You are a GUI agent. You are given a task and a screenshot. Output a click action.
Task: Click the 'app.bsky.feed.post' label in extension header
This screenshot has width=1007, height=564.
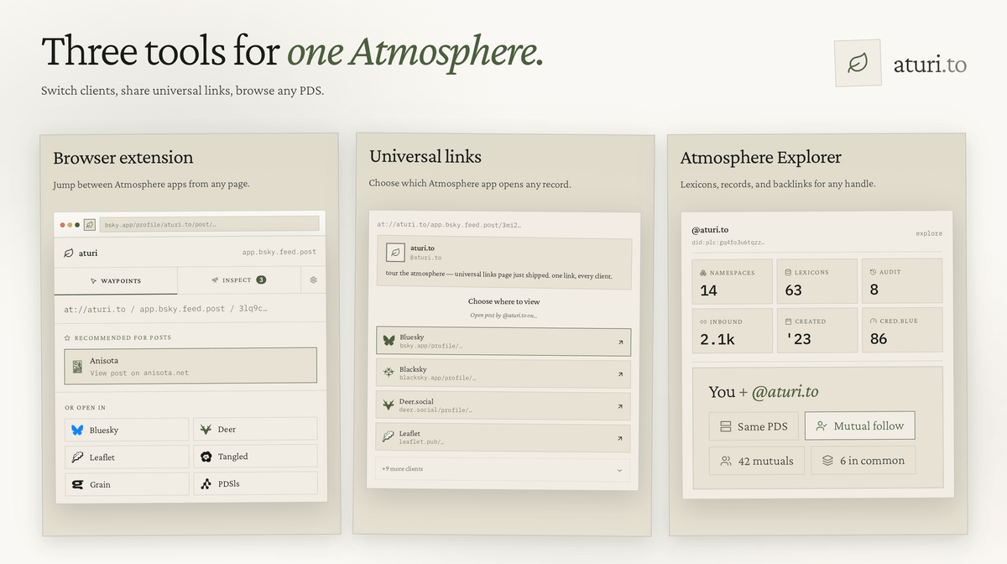coord(279,252)
